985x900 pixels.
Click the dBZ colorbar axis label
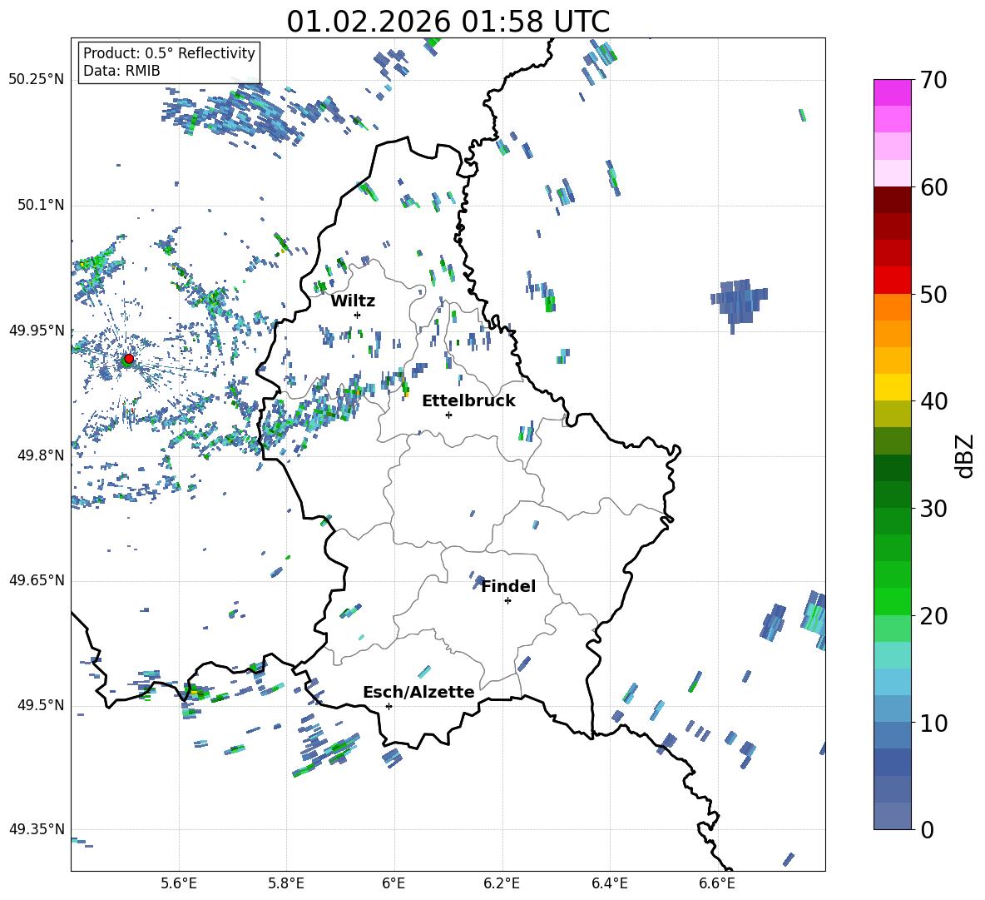[x=965, y=456]
